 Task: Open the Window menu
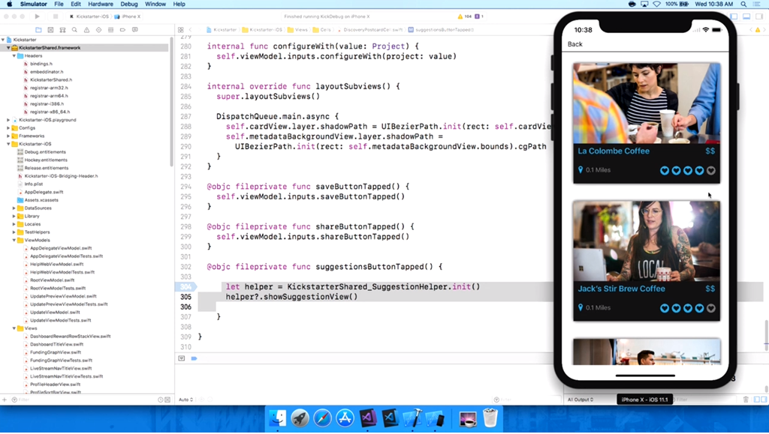pos(155,4)
